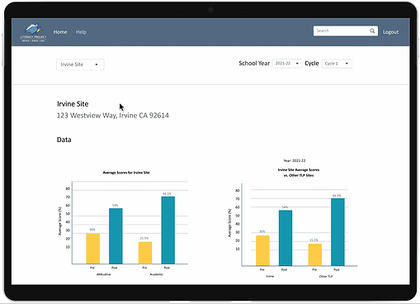Click the Irvine Post teal bar in right chart
The image size is (420, 304).
click(x=286, y=238)
